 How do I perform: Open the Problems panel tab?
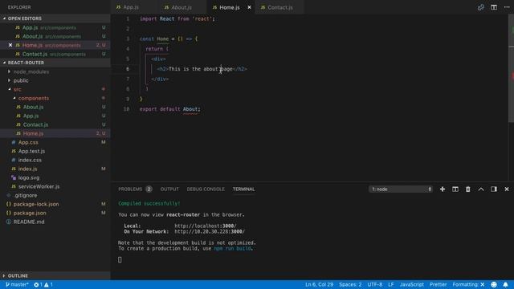click(130, 189)
